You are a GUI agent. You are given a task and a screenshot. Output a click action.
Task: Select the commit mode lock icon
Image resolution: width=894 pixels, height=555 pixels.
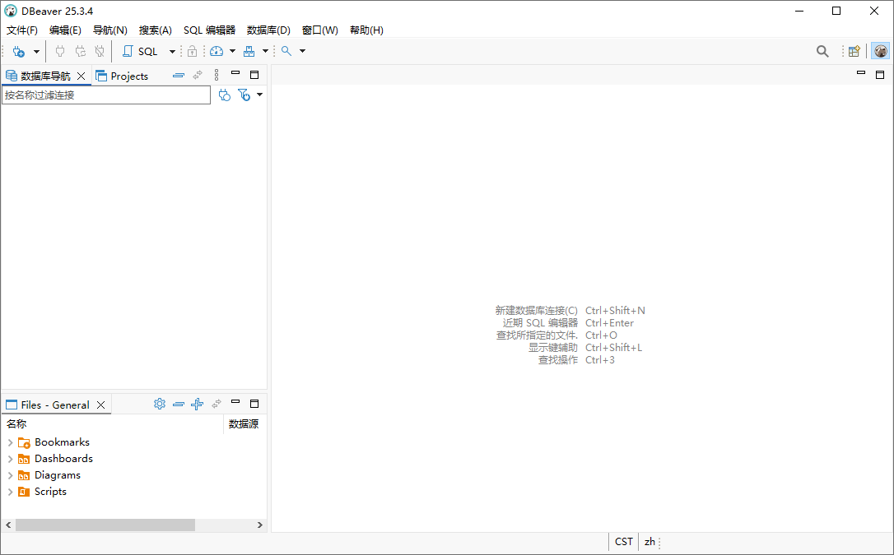[x=192, y=51]
